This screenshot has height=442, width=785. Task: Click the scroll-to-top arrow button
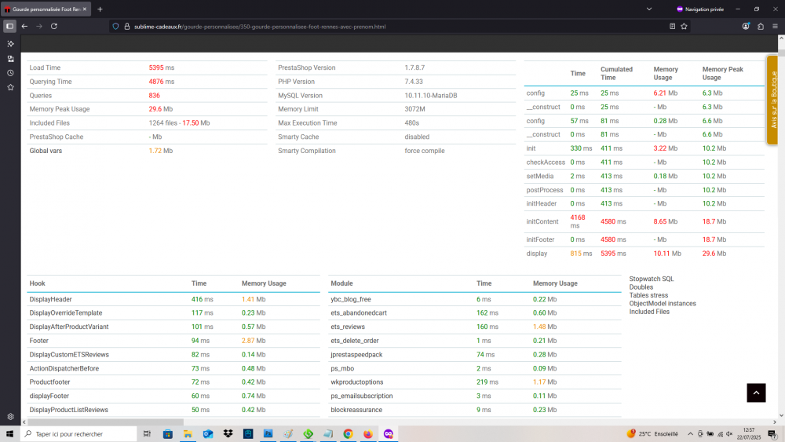[756, 393]
